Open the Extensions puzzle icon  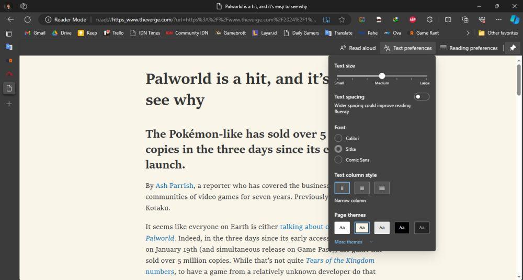tap(429, 20)
